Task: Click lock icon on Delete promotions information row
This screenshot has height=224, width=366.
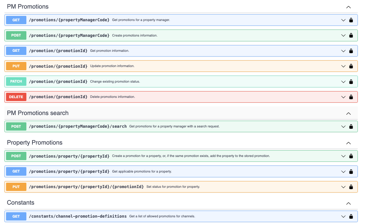Action: pos(351,97)
